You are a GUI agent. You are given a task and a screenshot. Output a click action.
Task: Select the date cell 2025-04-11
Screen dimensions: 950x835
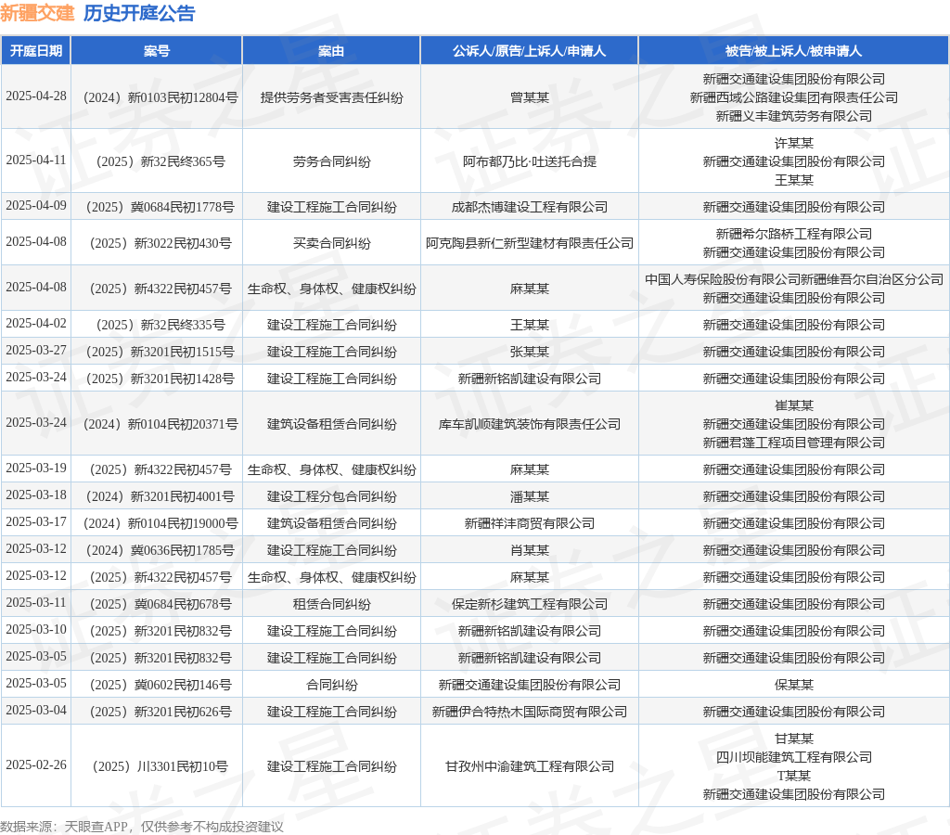pos(36,160)
